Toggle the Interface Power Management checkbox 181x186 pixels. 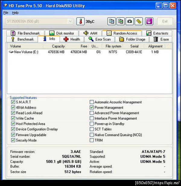point(92,118)
